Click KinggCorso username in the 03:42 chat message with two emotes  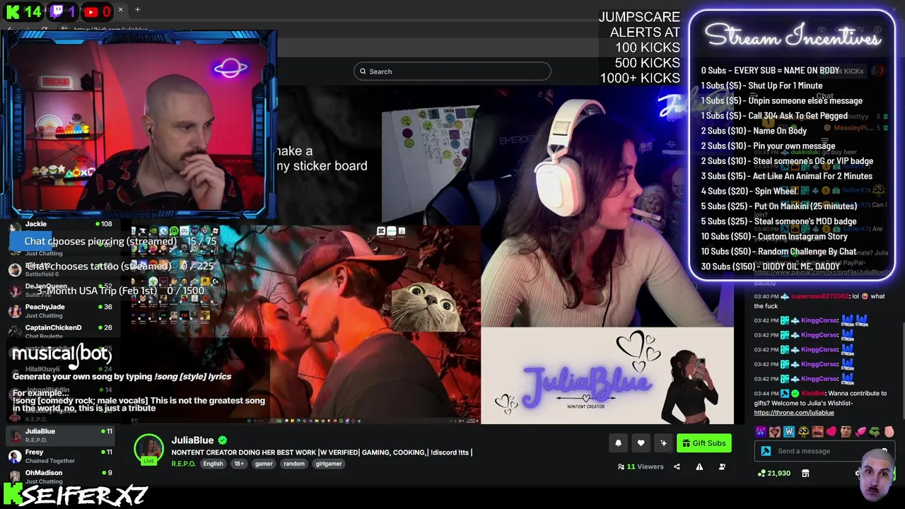click(820, 320)
